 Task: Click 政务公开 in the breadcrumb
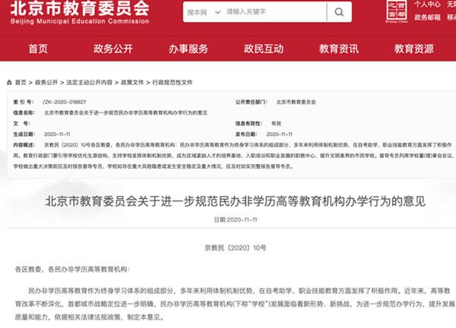click(x=46, y=83)
